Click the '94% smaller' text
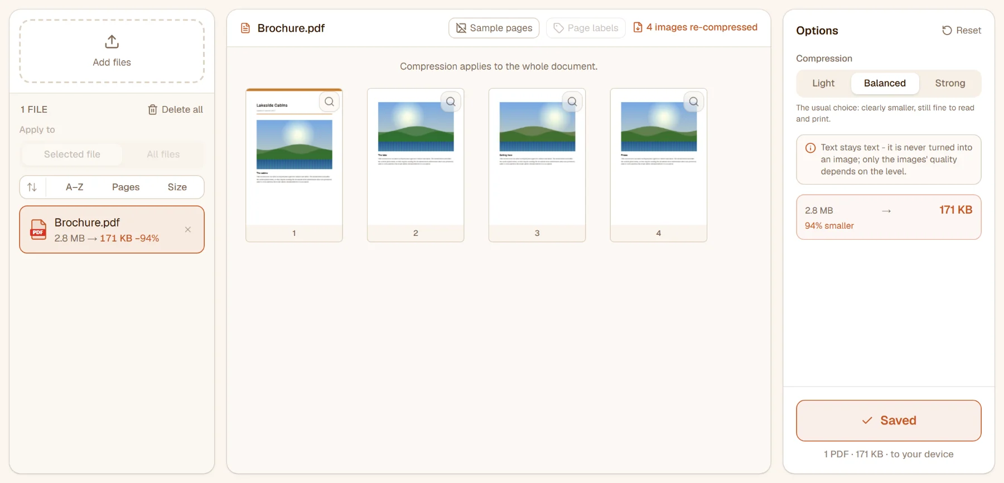 click(x=829, y=226)
